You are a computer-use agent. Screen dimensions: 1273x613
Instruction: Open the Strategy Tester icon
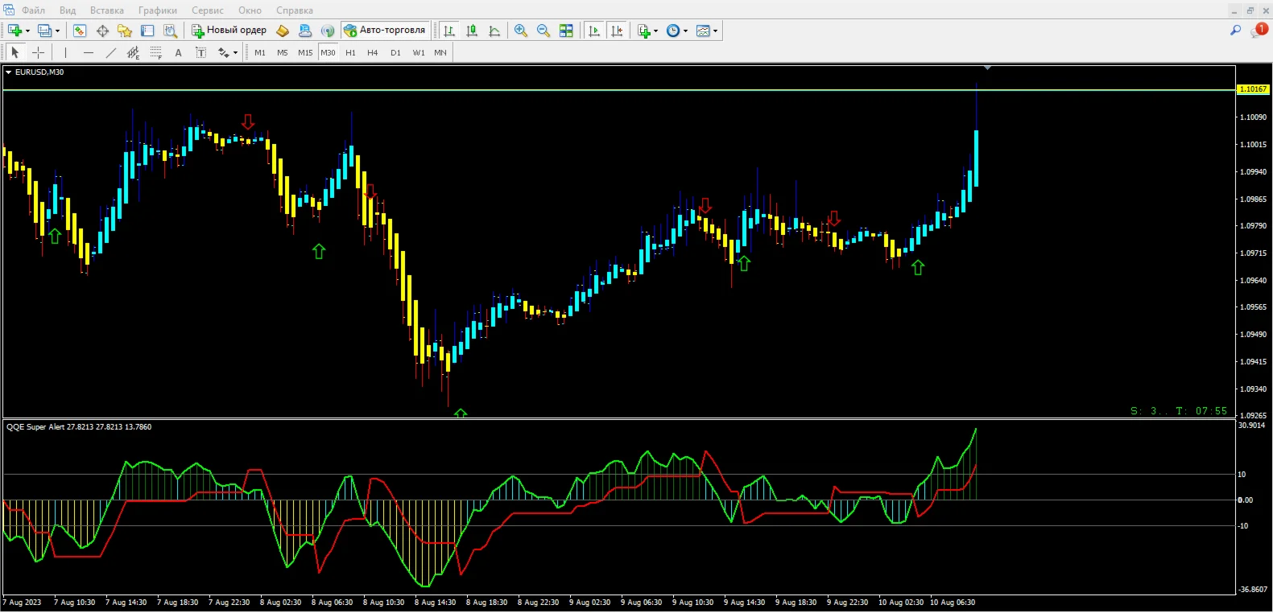[x=170, y=31]
